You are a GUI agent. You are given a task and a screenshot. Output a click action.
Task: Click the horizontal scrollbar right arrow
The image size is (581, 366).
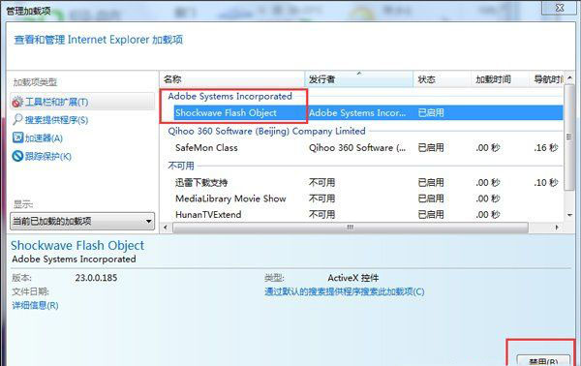tap(557, 228)
